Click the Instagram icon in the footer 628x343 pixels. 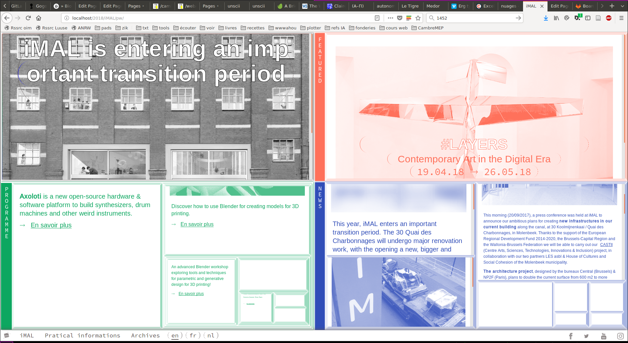620,336
